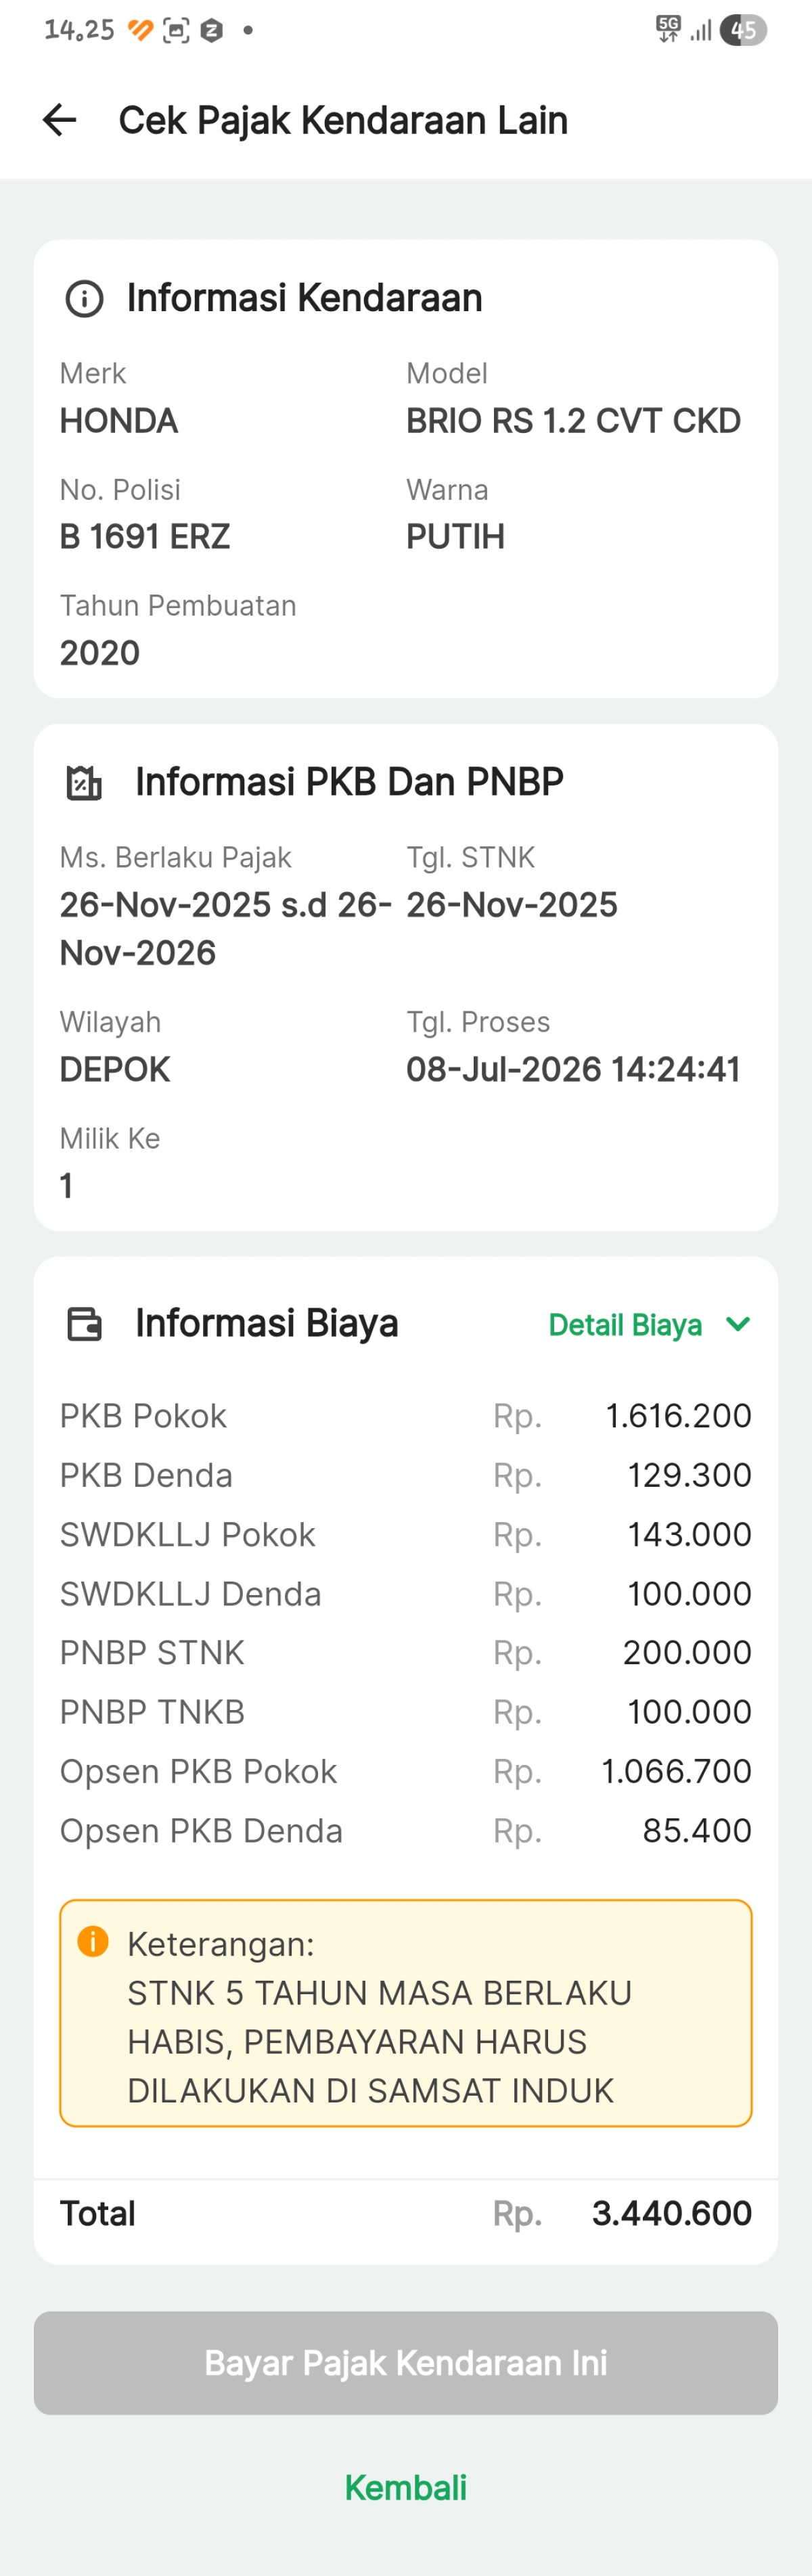Select the No. Polisi value B 1691 ERZ
Screen dimensions: 812x2576
click(145, 537)
